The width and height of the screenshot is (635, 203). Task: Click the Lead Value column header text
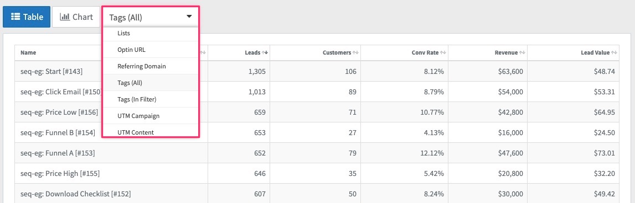click(595, 53)
